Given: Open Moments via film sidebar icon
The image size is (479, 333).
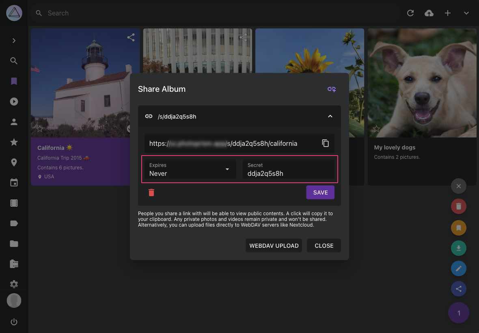Looking at the screenshot, I should pyautogui.click(x=14, y=203).
